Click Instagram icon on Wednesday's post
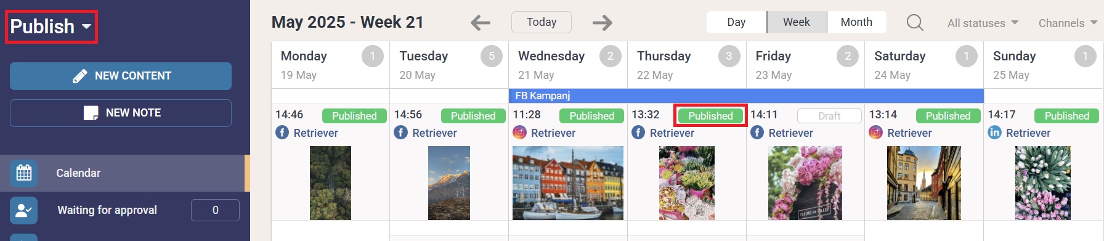Image resolution: width=1104 pixels, height=241 pixels. click(x=520, y=133)
